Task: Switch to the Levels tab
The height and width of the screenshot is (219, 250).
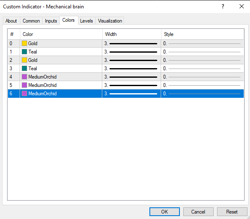Action: coord(86,21)
